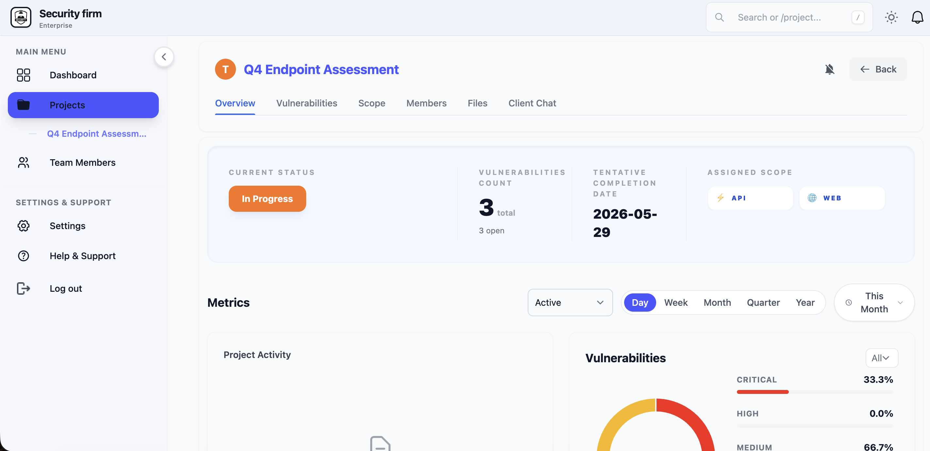This screenshot has height=451, width=930.
Task: Click the 2026-05-29 completion date
Action: point(625,223)
